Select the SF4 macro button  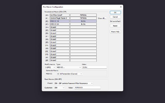47,27
